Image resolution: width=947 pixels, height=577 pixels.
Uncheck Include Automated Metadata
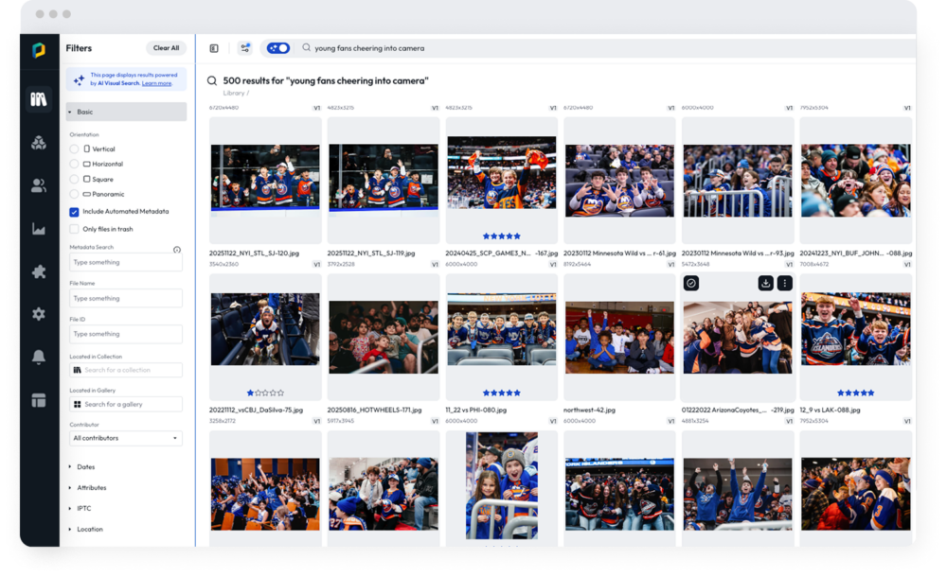75,212
